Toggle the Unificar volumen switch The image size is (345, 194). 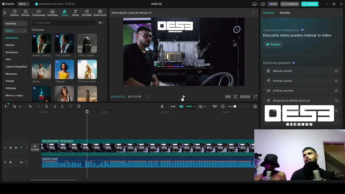click(x=336, y=91)
